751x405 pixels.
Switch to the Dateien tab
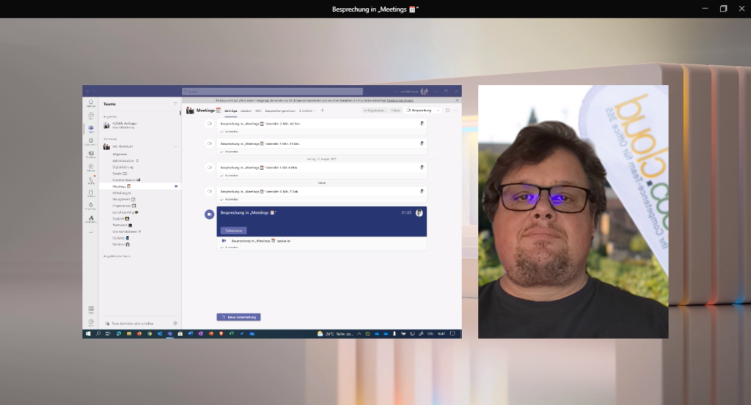point(246,111)
